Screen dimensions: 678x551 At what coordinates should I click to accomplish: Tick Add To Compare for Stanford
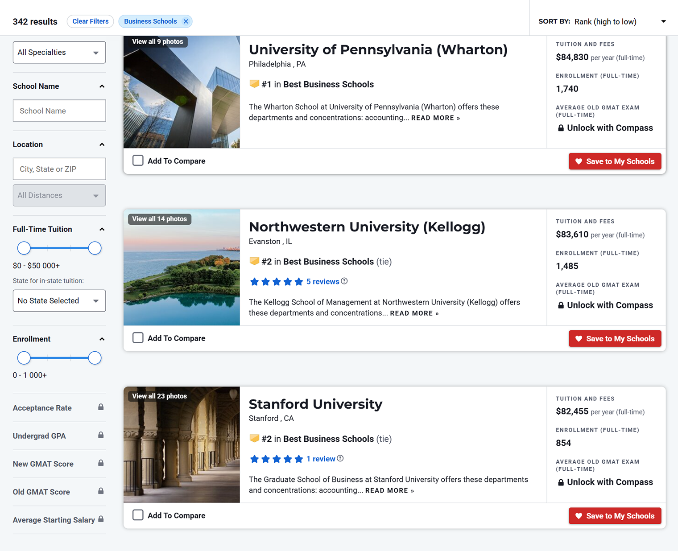(x=138, y=515)
